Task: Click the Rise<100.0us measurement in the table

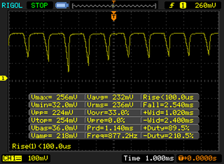Action: (168, 97)
